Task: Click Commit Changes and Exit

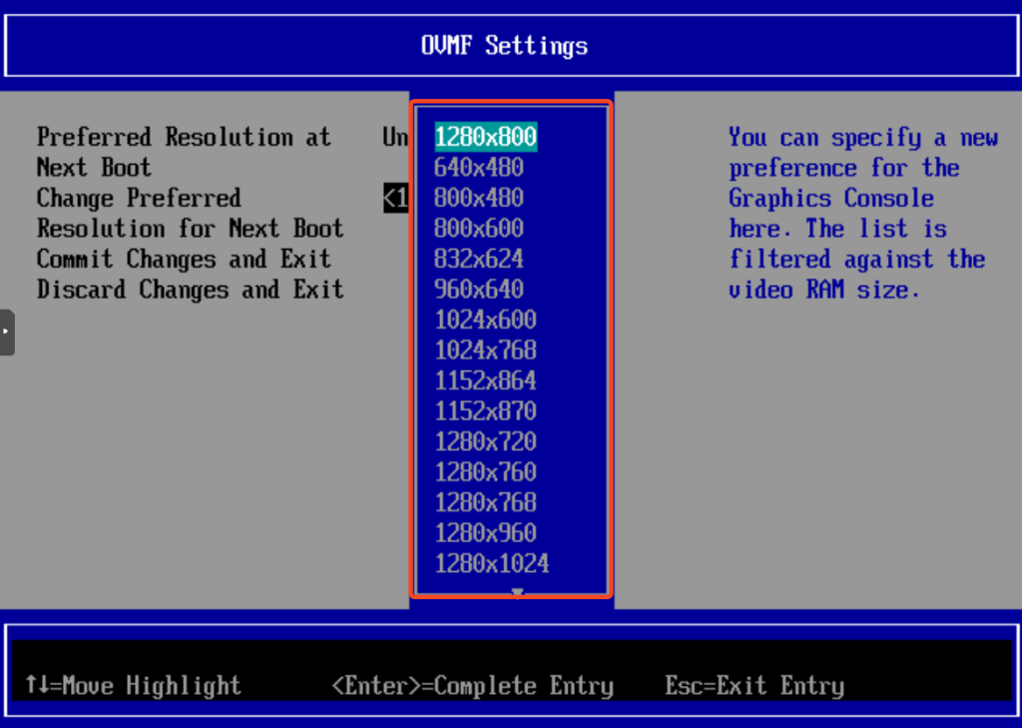Action: point(184,259)
